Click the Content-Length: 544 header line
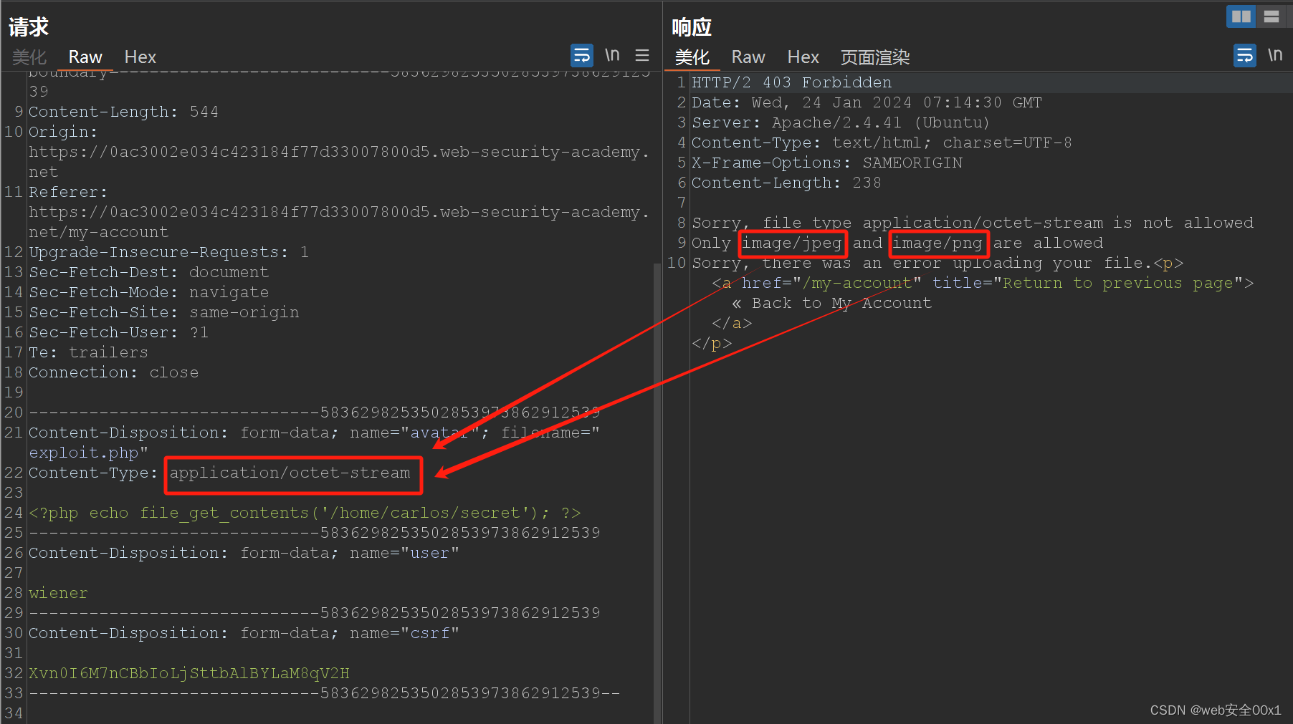This screenshot has width=1293, height=724. (123, 112)
